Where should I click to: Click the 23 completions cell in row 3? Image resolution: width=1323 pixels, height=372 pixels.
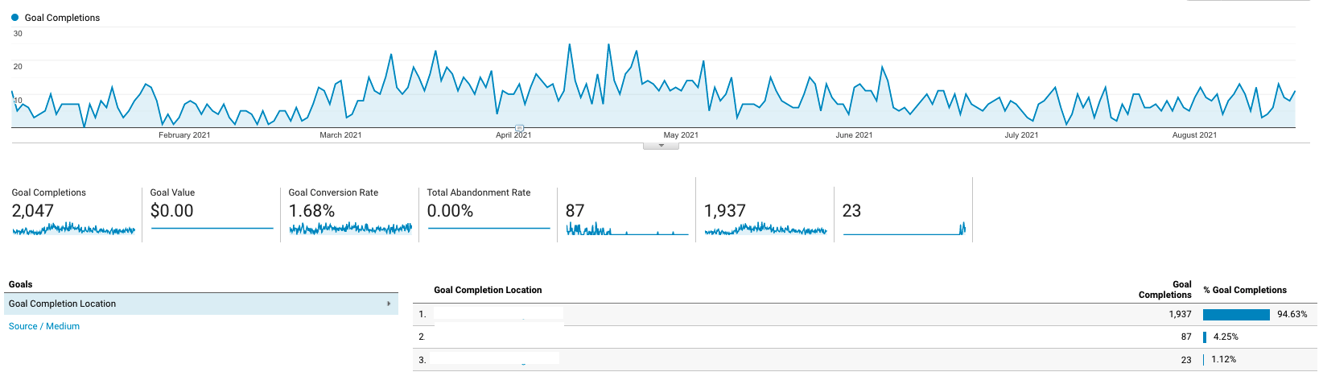pos(1186,360)
